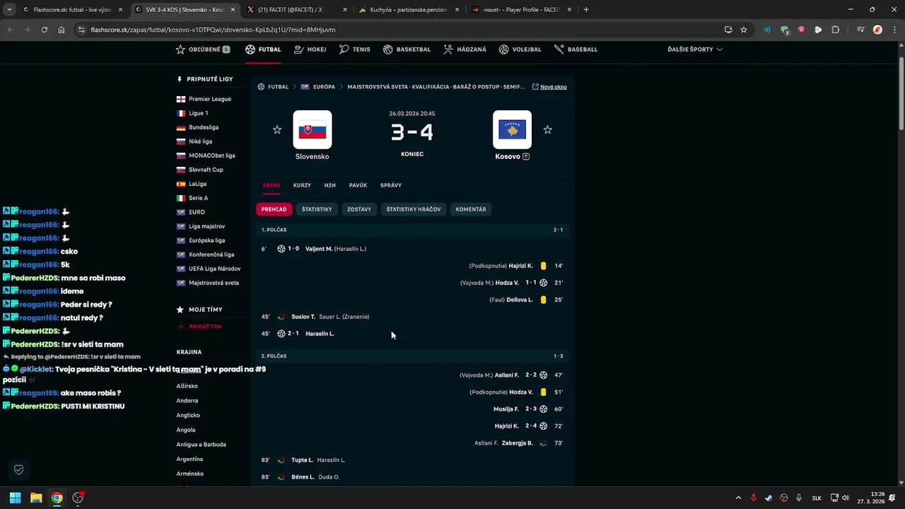Switch to Basketbal sport tab
Viewport: 905px width, 509px height.
(x=407, y=49)
